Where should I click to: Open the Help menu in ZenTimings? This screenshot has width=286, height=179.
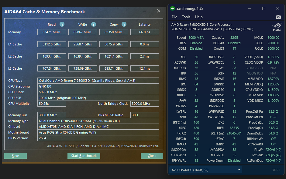[x=199, y=17]
